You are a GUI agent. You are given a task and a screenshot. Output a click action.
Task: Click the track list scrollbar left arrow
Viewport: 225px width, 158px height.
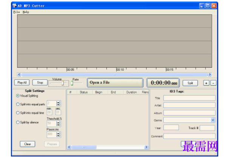69,147
